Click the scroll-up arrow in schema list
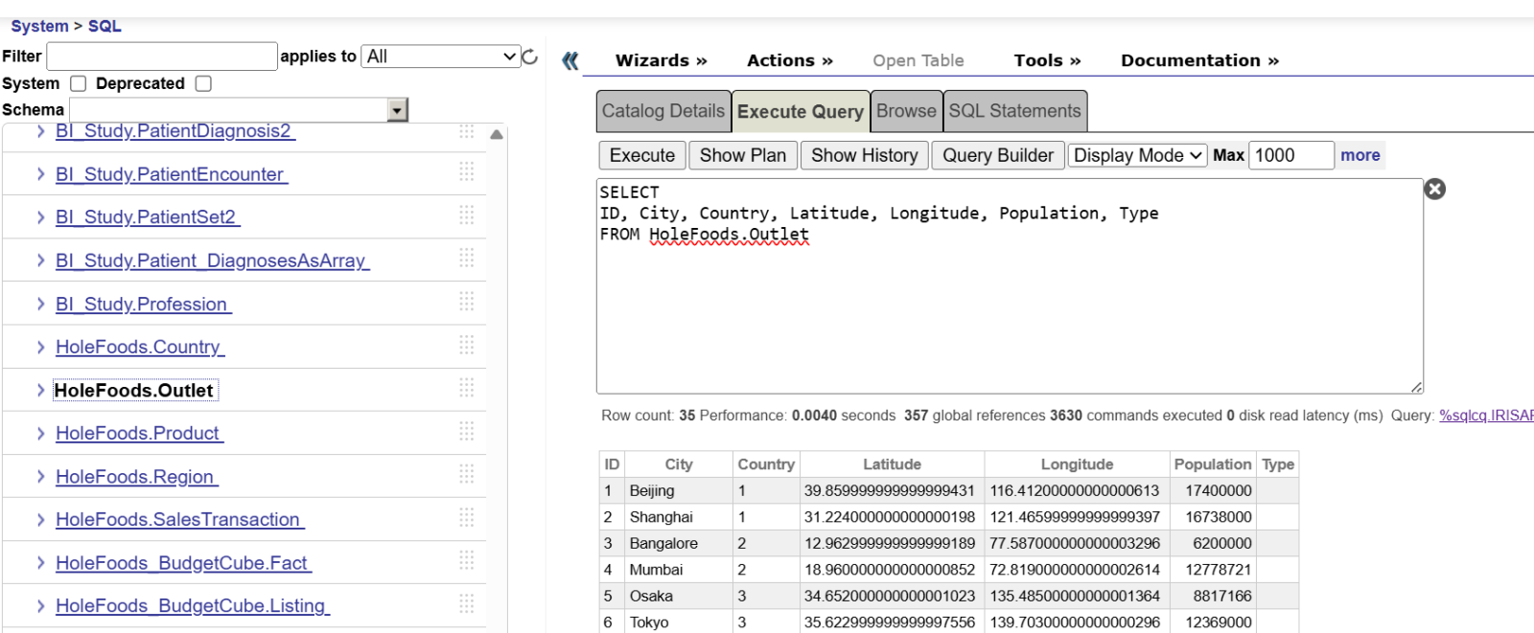Screen dimensions: 1534x633 click(x=497, y=135)
